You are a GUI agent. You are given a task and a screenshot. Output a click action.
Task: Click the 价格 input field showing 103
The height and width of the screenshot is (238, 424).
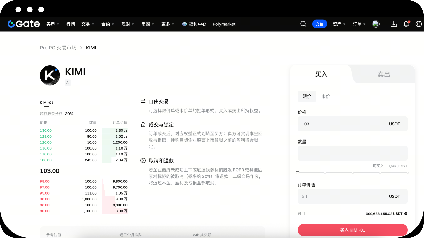pyautogui.click(x=352, y=124)
